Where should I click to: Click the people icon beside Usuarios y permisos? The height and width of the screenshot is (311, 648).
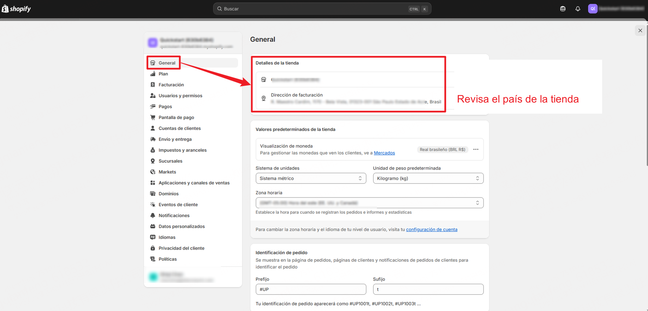(x=153, y=96)
